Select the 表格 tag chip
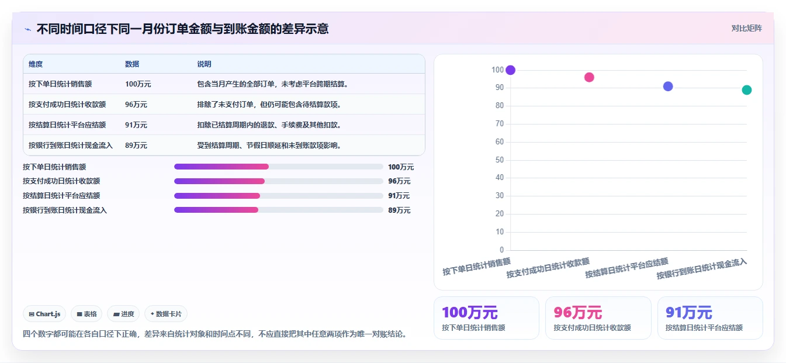 point(86,314)
